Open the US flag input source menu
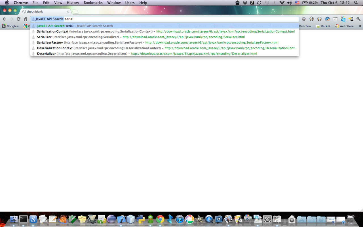Image resolution: width=363 pixels, height=227 pixels. pyautogui.click(x=297, y=3)
